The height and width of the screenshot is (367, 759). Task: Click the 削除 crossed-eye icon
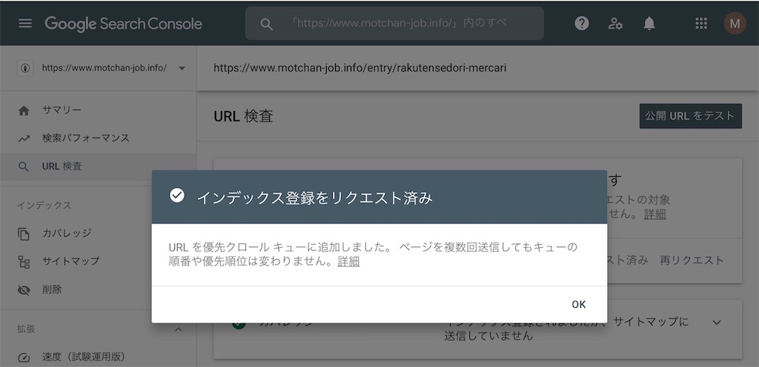point(24,290)
